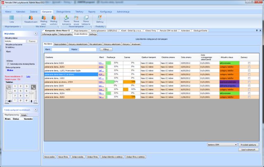Switch to the Status projektu tab
The width and height of the screenshot is (264, 167).
point(66,34)
